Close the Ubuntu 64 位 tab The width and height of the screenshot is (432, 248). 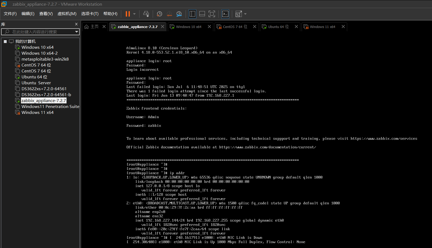(x=296, y=27)
